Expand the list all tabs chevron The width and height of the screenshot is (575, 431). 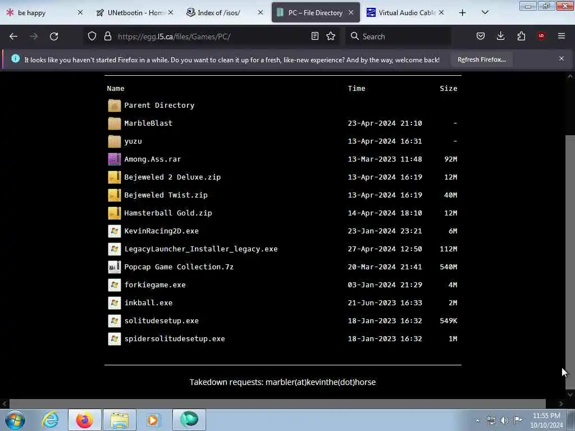[485, 12]
